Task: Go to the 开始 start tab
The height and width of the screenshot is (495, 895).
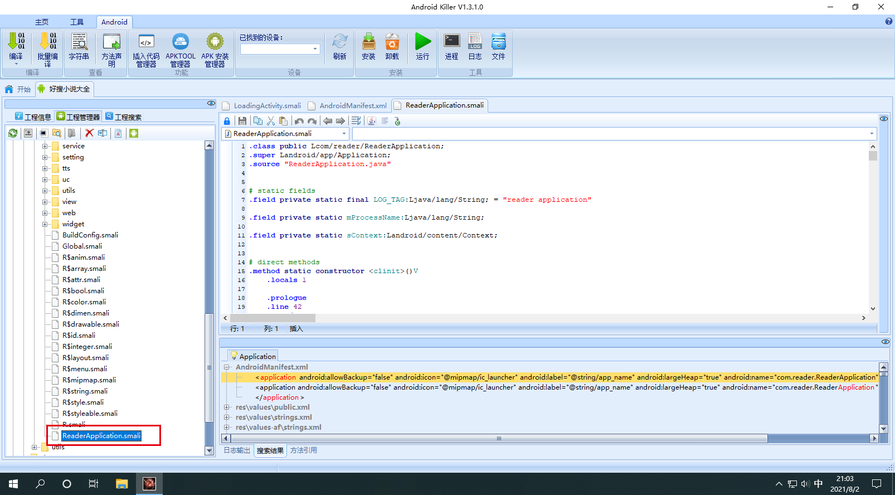Action: (18, 89)
